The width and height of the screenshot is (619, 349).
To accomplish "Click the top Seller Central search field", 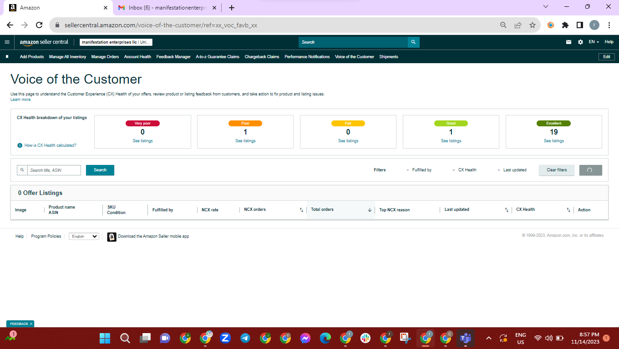I will pos(353,42).
